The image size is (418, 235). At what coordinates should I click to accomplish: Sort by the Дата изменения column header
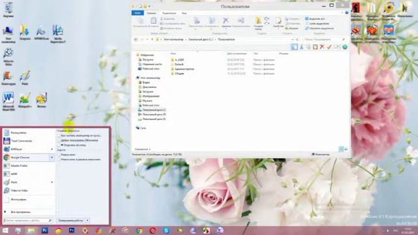[x=237, y=54]
